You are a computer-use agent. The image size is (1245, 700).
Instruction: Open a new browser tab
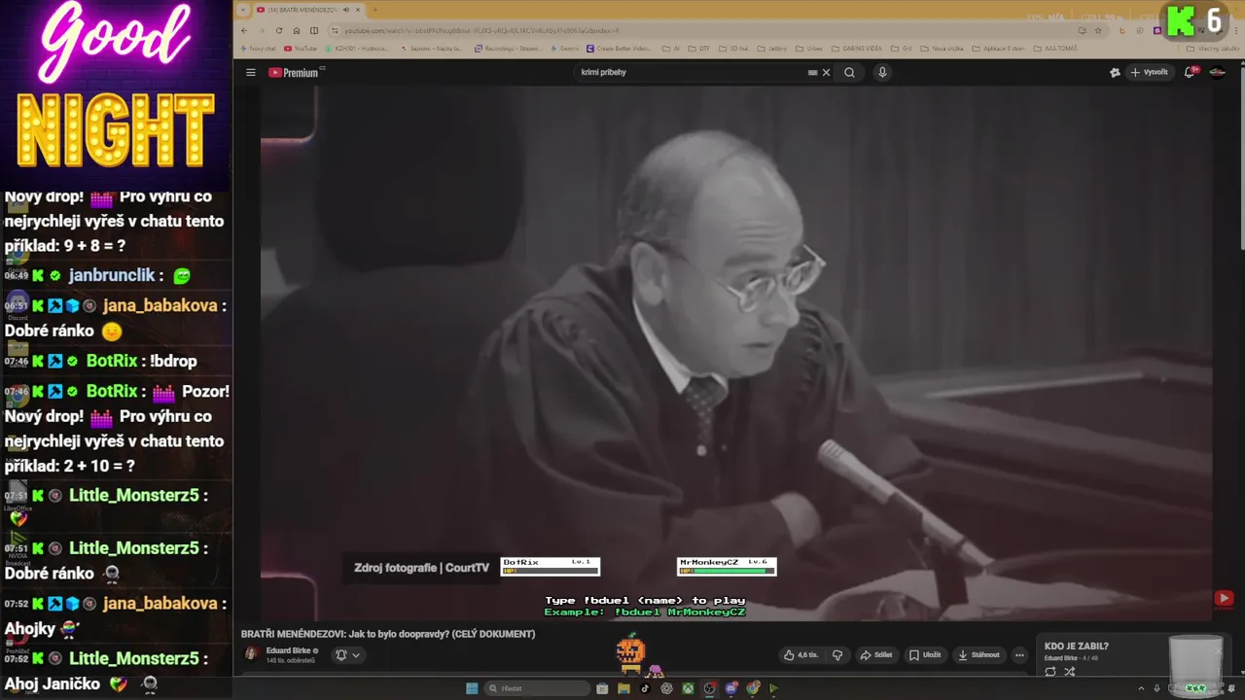click(x=375, y=10)
